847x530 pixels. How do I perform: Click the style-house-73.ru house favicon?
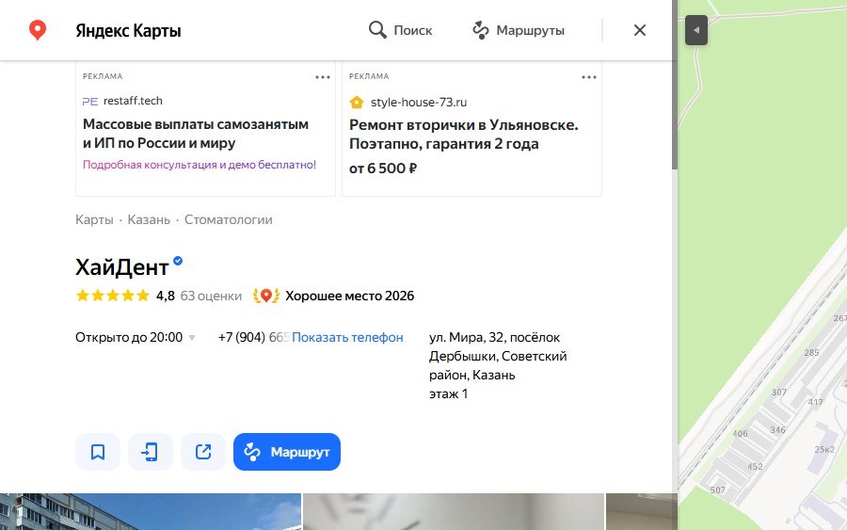[357, 102]
